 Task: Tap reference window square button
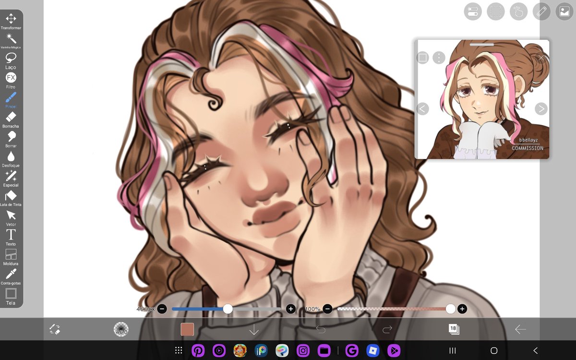click(x=422, y=58)
